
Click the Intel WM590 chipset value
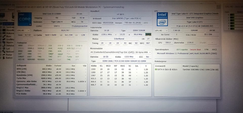pos(127,18)
